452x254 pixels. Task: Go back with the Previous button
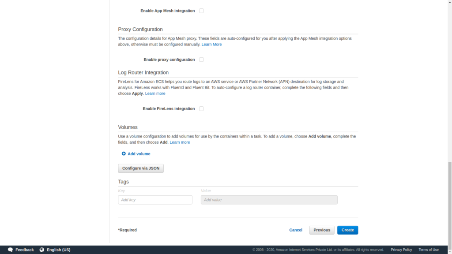click(322, 230)
